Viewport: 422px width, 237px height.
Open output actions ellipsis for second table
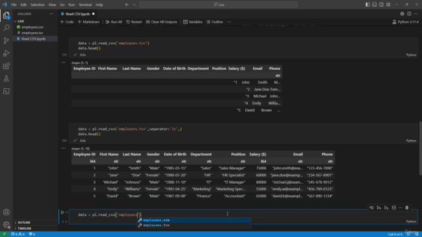click(63, 148)
